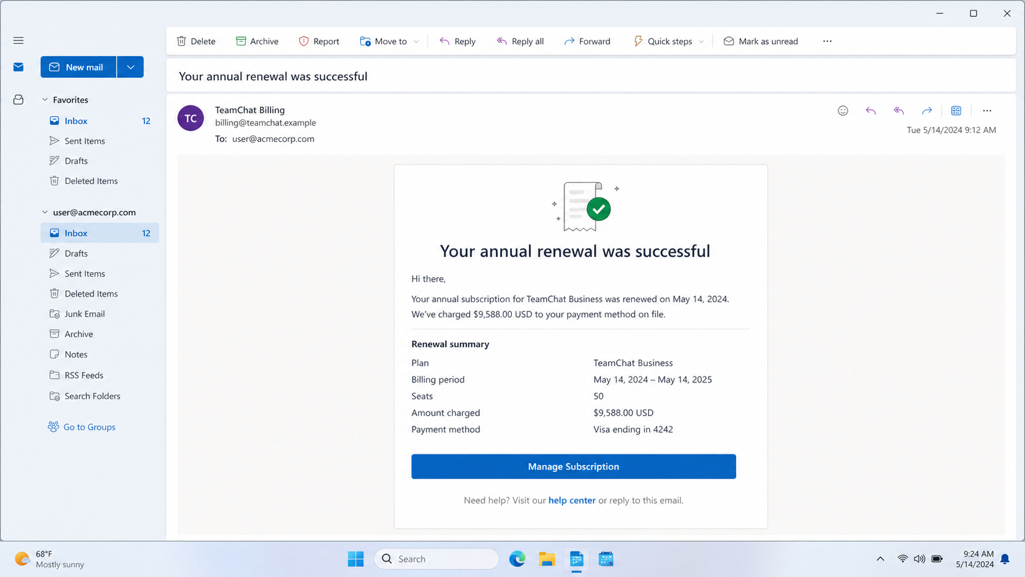Viewport: 1025px width, 577px height.
Task: Open Inbox under Favorites
Action: pyautogui.click(x=99, y=121)
